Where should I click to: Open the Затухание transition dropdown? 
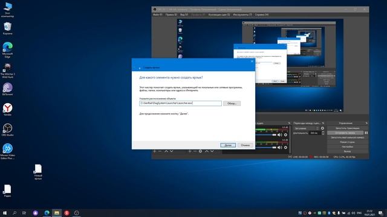[307, 128]
